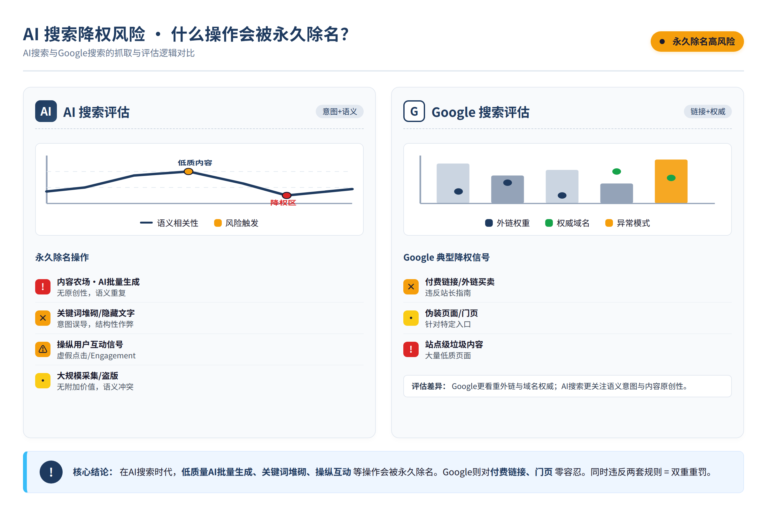Image resolution: width=767 pixels, height=511 pixels.
Task: Click the 无原创性,语义重复 description
Action: click(x=91, y=293)
